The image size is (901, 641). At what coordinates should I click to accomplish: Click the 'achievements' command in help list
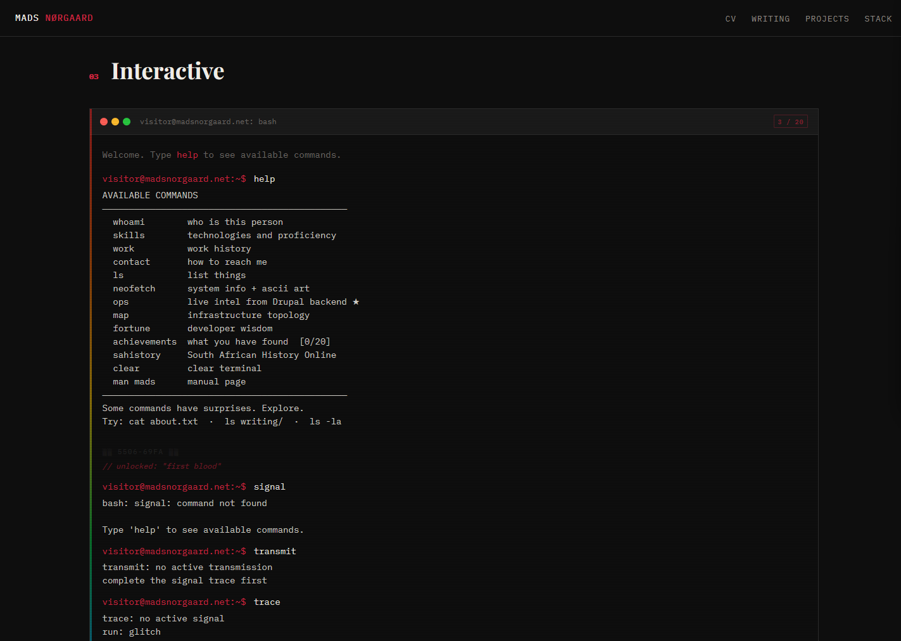144,342
